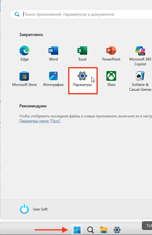Open the Параметры меню "Пуск" link
This screenshot has width=152, height=235.
click(40, 121)
